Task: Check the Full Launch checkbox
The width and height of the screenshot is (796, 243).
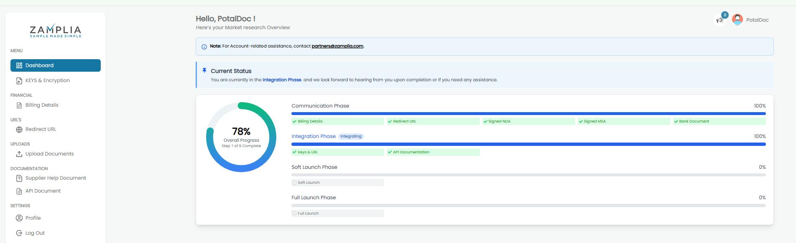Action: coord(295,213)
